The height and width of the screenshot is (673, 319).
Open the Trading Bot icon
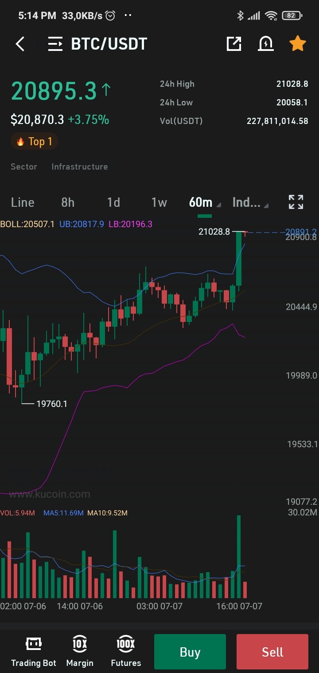pos(34,651)
